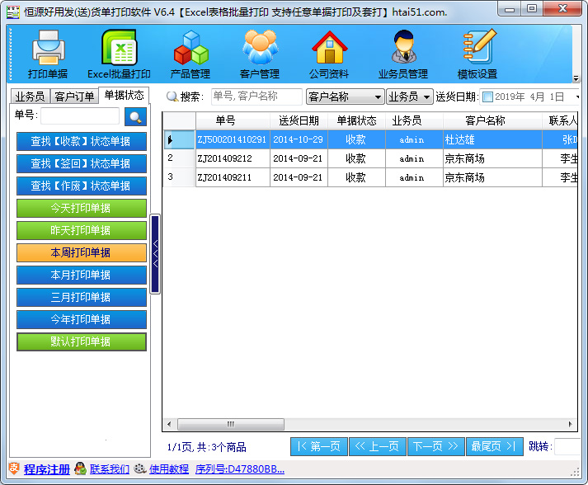Click row header number 3
This screenshot has height=485, width=588.
[x=179, y=177]
